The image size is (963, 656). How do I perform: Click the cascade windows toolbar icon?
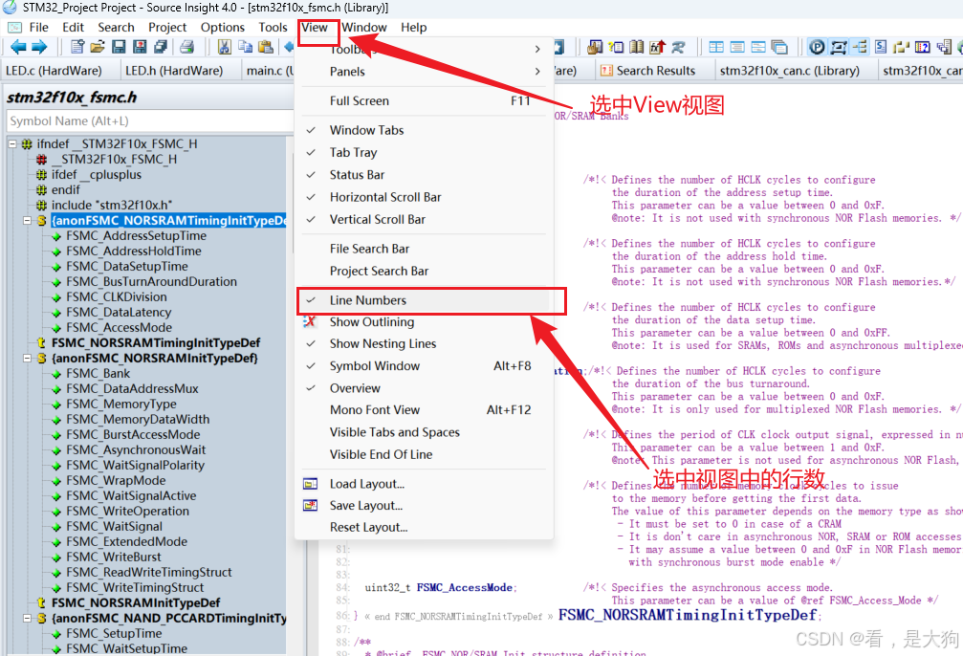(x=778, y=47)
